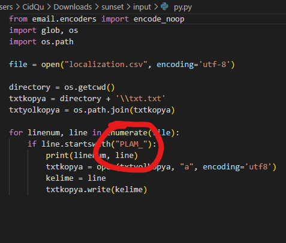Screen dimensions: 286x243
Task: Open the py.py breadcrumb item
Action: click(x=183, y=7)
